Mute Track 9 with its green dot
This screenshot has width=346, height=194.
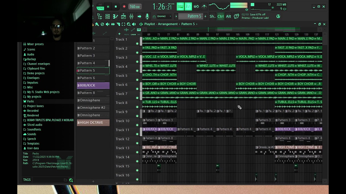click(x=137, y=116)
